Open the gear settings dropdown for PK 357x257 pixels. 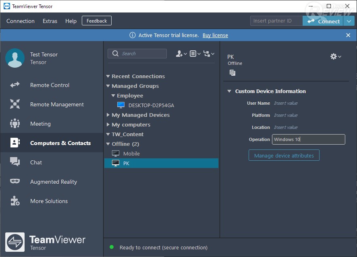(336, 57)
